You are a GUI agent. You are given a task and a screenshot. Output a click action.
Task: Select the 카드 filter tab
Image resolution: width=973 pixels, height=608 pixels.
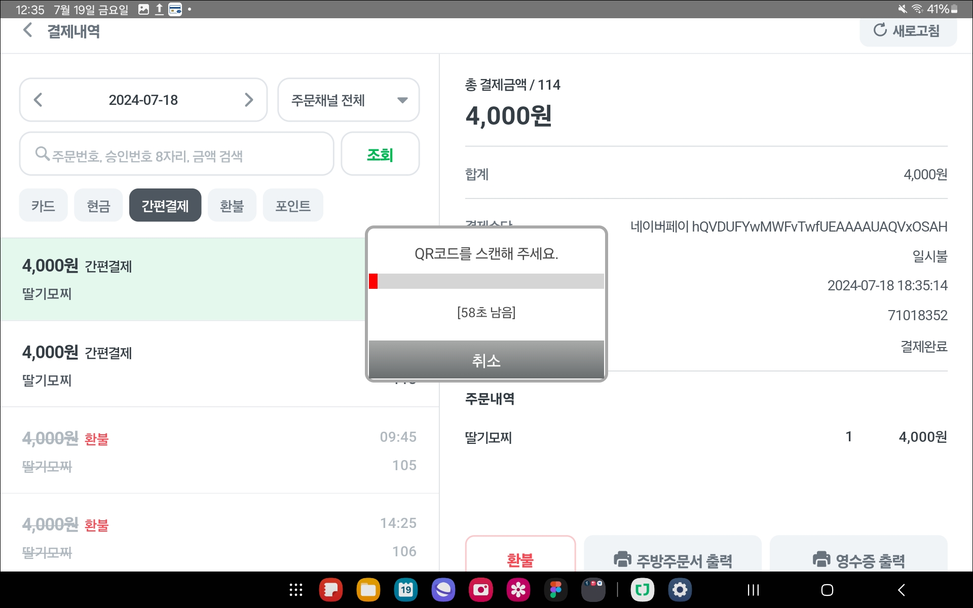(43, 206)
